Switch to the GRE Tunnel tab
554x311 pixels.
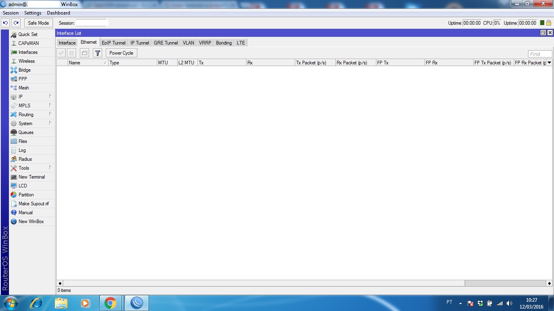click(x=166, y=43)
